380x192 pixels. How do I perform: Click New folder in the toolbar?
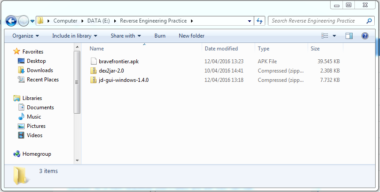(192, 36)
